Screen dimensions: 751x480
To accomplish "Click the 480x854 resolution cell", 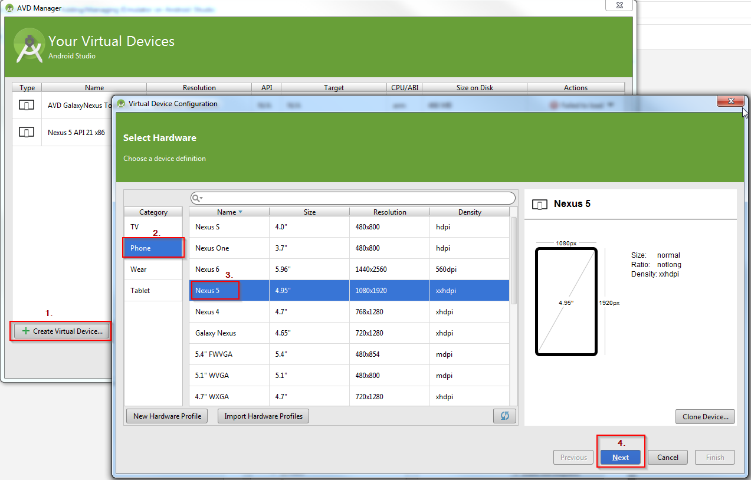I will [389, 354].
